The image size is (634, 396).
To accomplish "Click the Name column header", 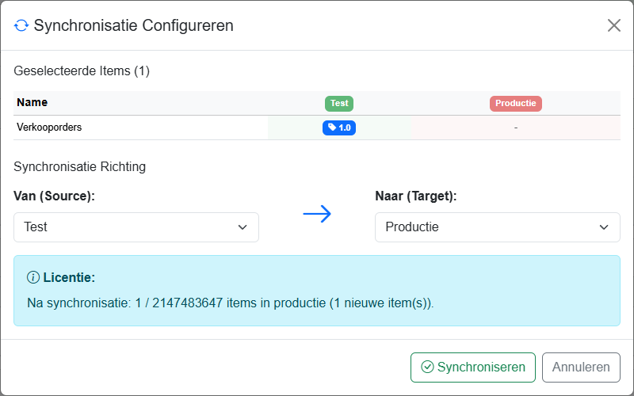I will [x=32, y=102].
